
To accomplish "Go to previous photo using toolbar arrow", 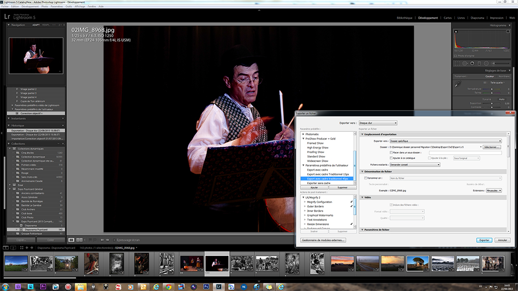I will pyautogui.click(x=102, y=240).
